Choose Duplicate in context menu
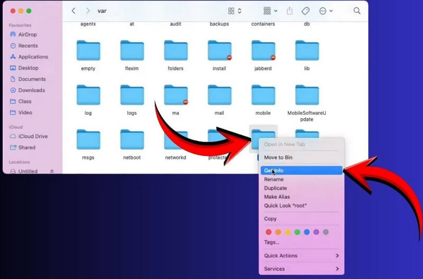This screenshot has height=279, width=423. [301, 188]
